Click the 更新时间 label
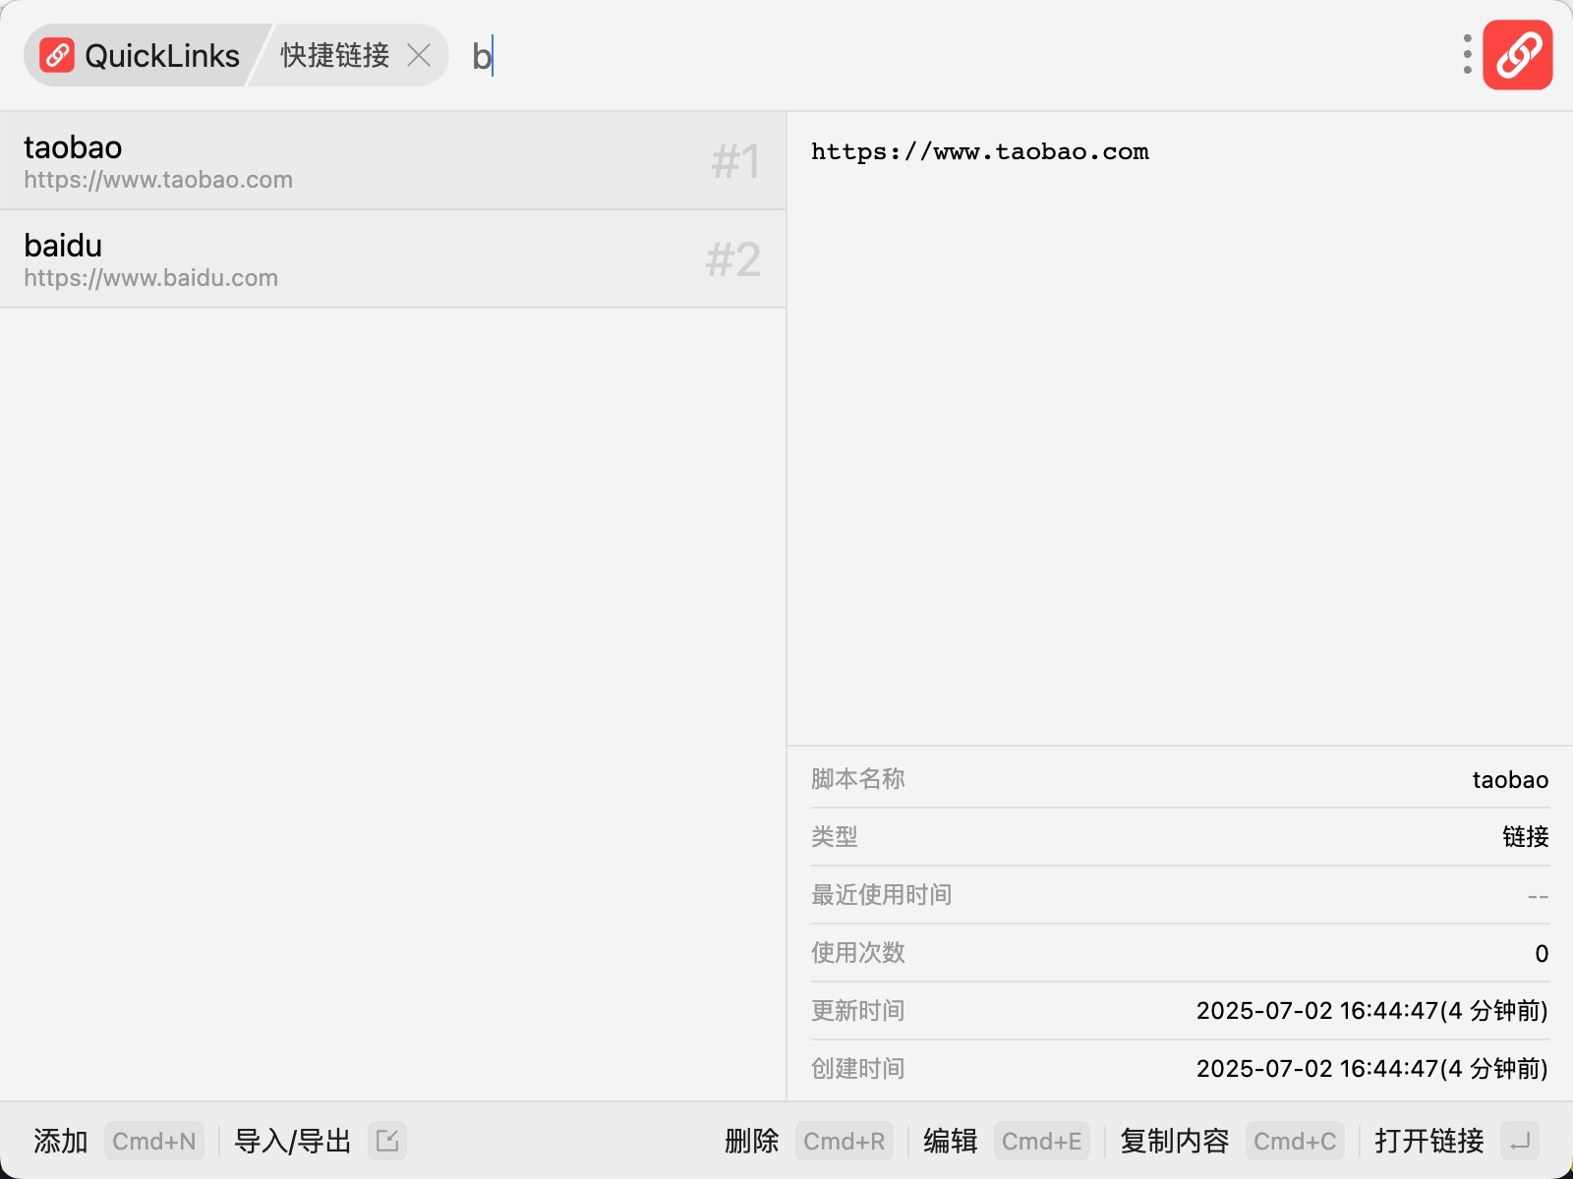 tap(858, 1011)
